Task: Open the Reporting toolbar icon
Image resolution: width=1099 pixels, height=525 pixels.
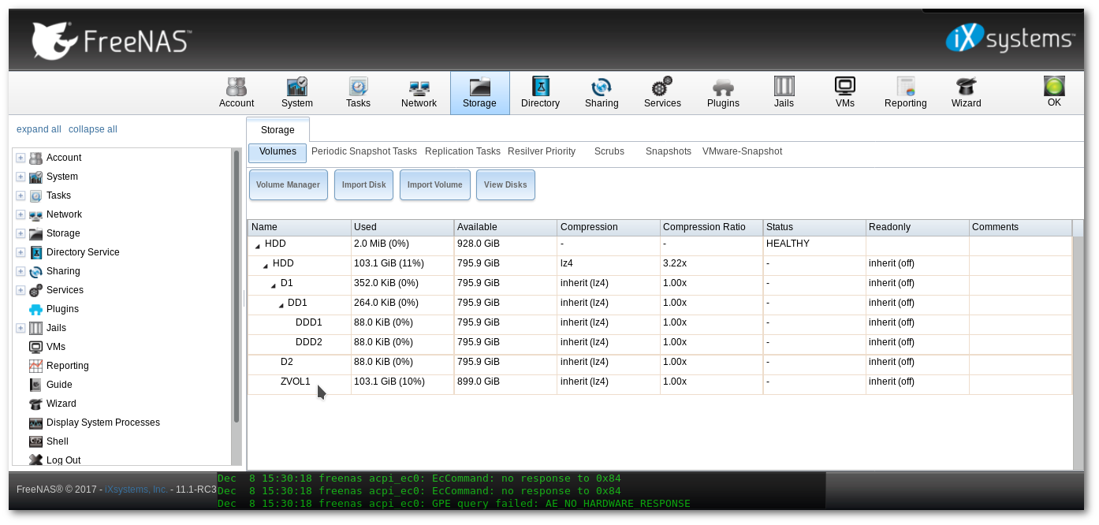Action: [905, 93]
